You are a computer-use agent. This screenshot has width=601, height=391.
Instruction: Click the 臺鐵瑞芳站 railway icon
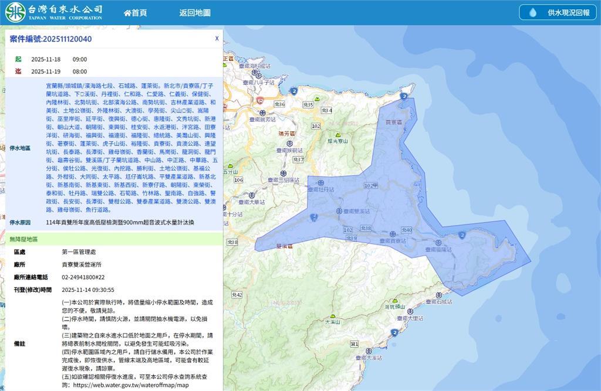[x=262, y=113]
